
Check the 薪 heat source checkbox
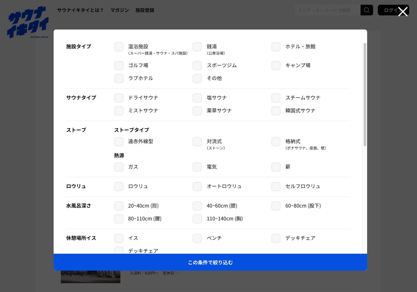tap(276, 167)
